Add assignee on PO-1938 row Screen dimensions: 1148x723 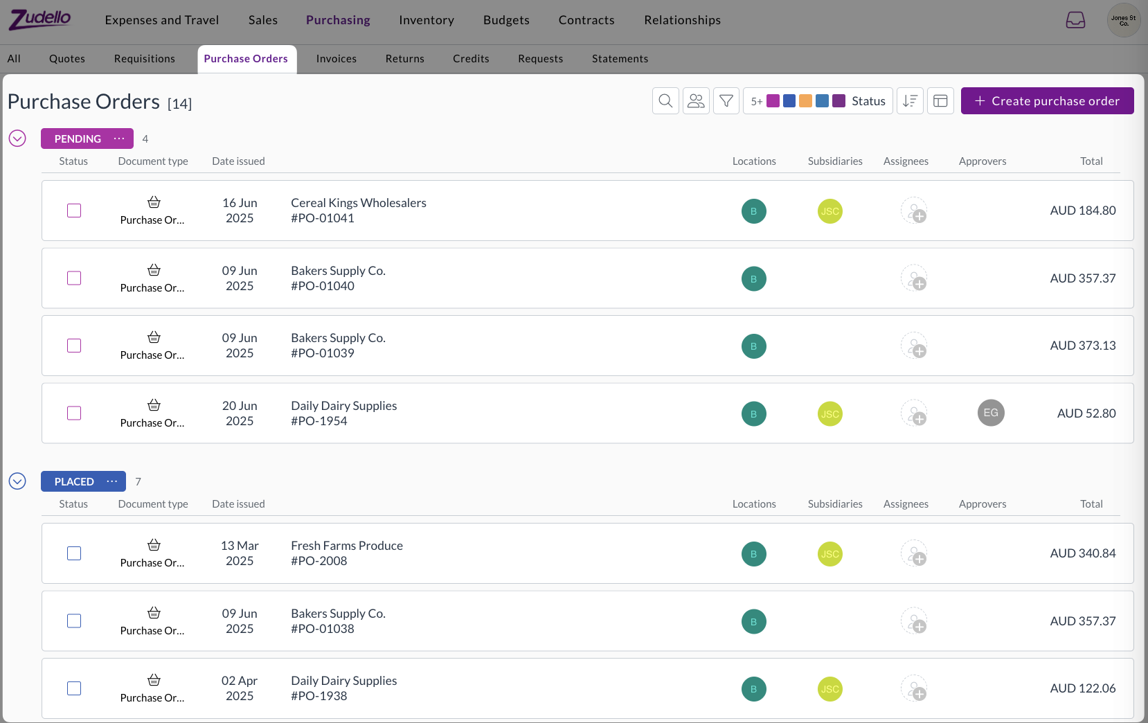pos(914,688)
